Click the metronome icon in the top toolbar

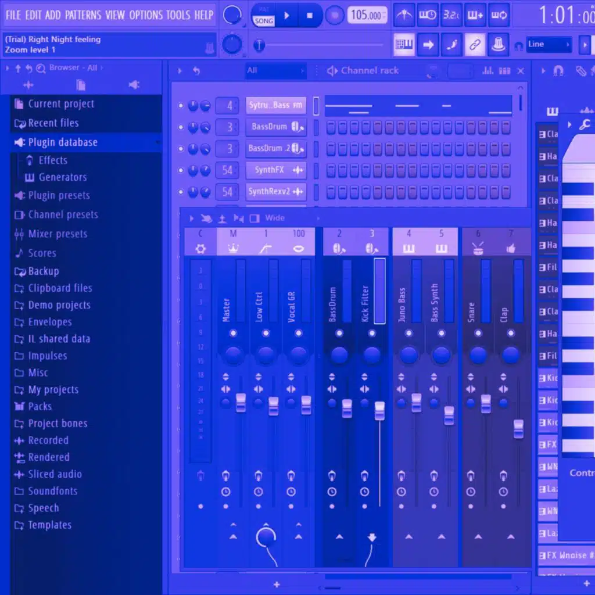pos(404,15)
